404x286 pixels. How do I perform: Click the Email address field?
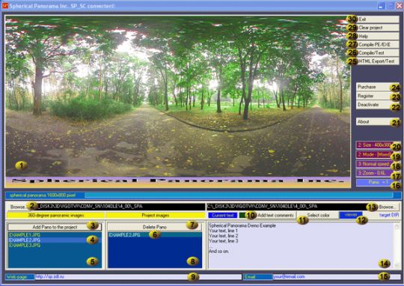click(x=336, y=277)
